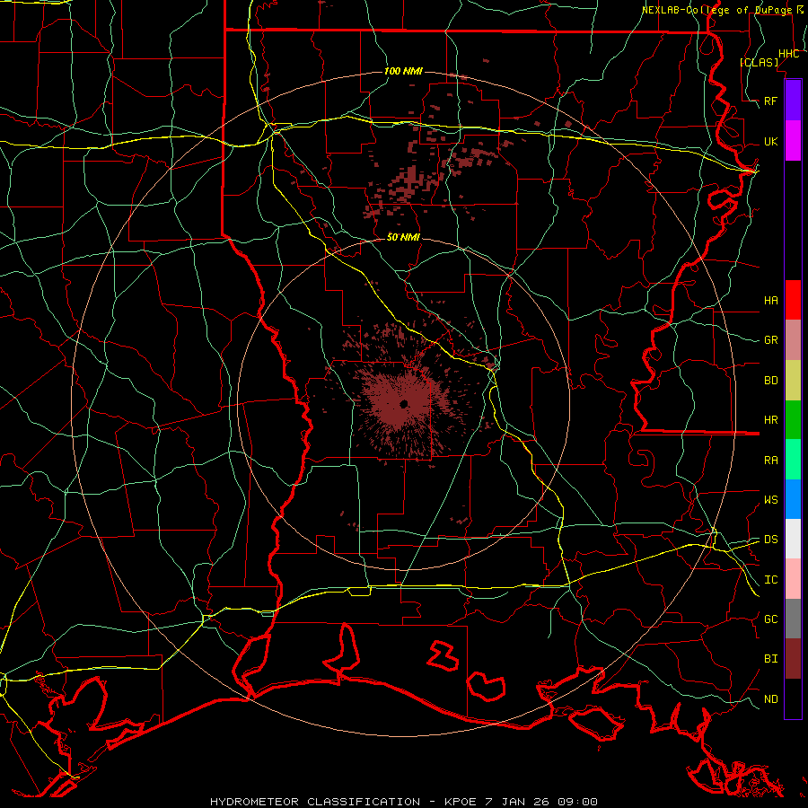This screenshot has width=808, height=808.
Task: Click the DS white legend color block
Action: 793,539
